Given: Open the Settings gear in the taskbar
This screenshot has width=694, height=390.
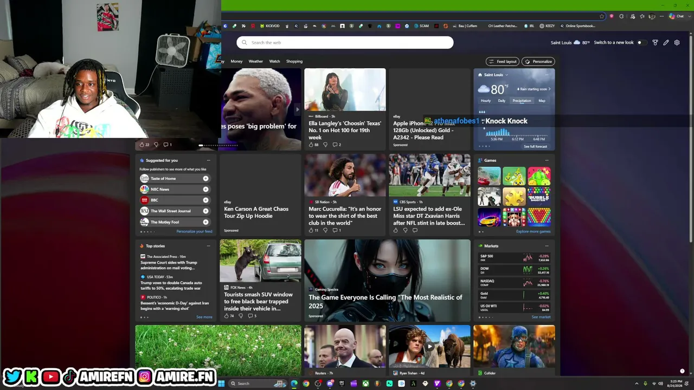Looking at the screenshot, I should click(x=473, y=383).
